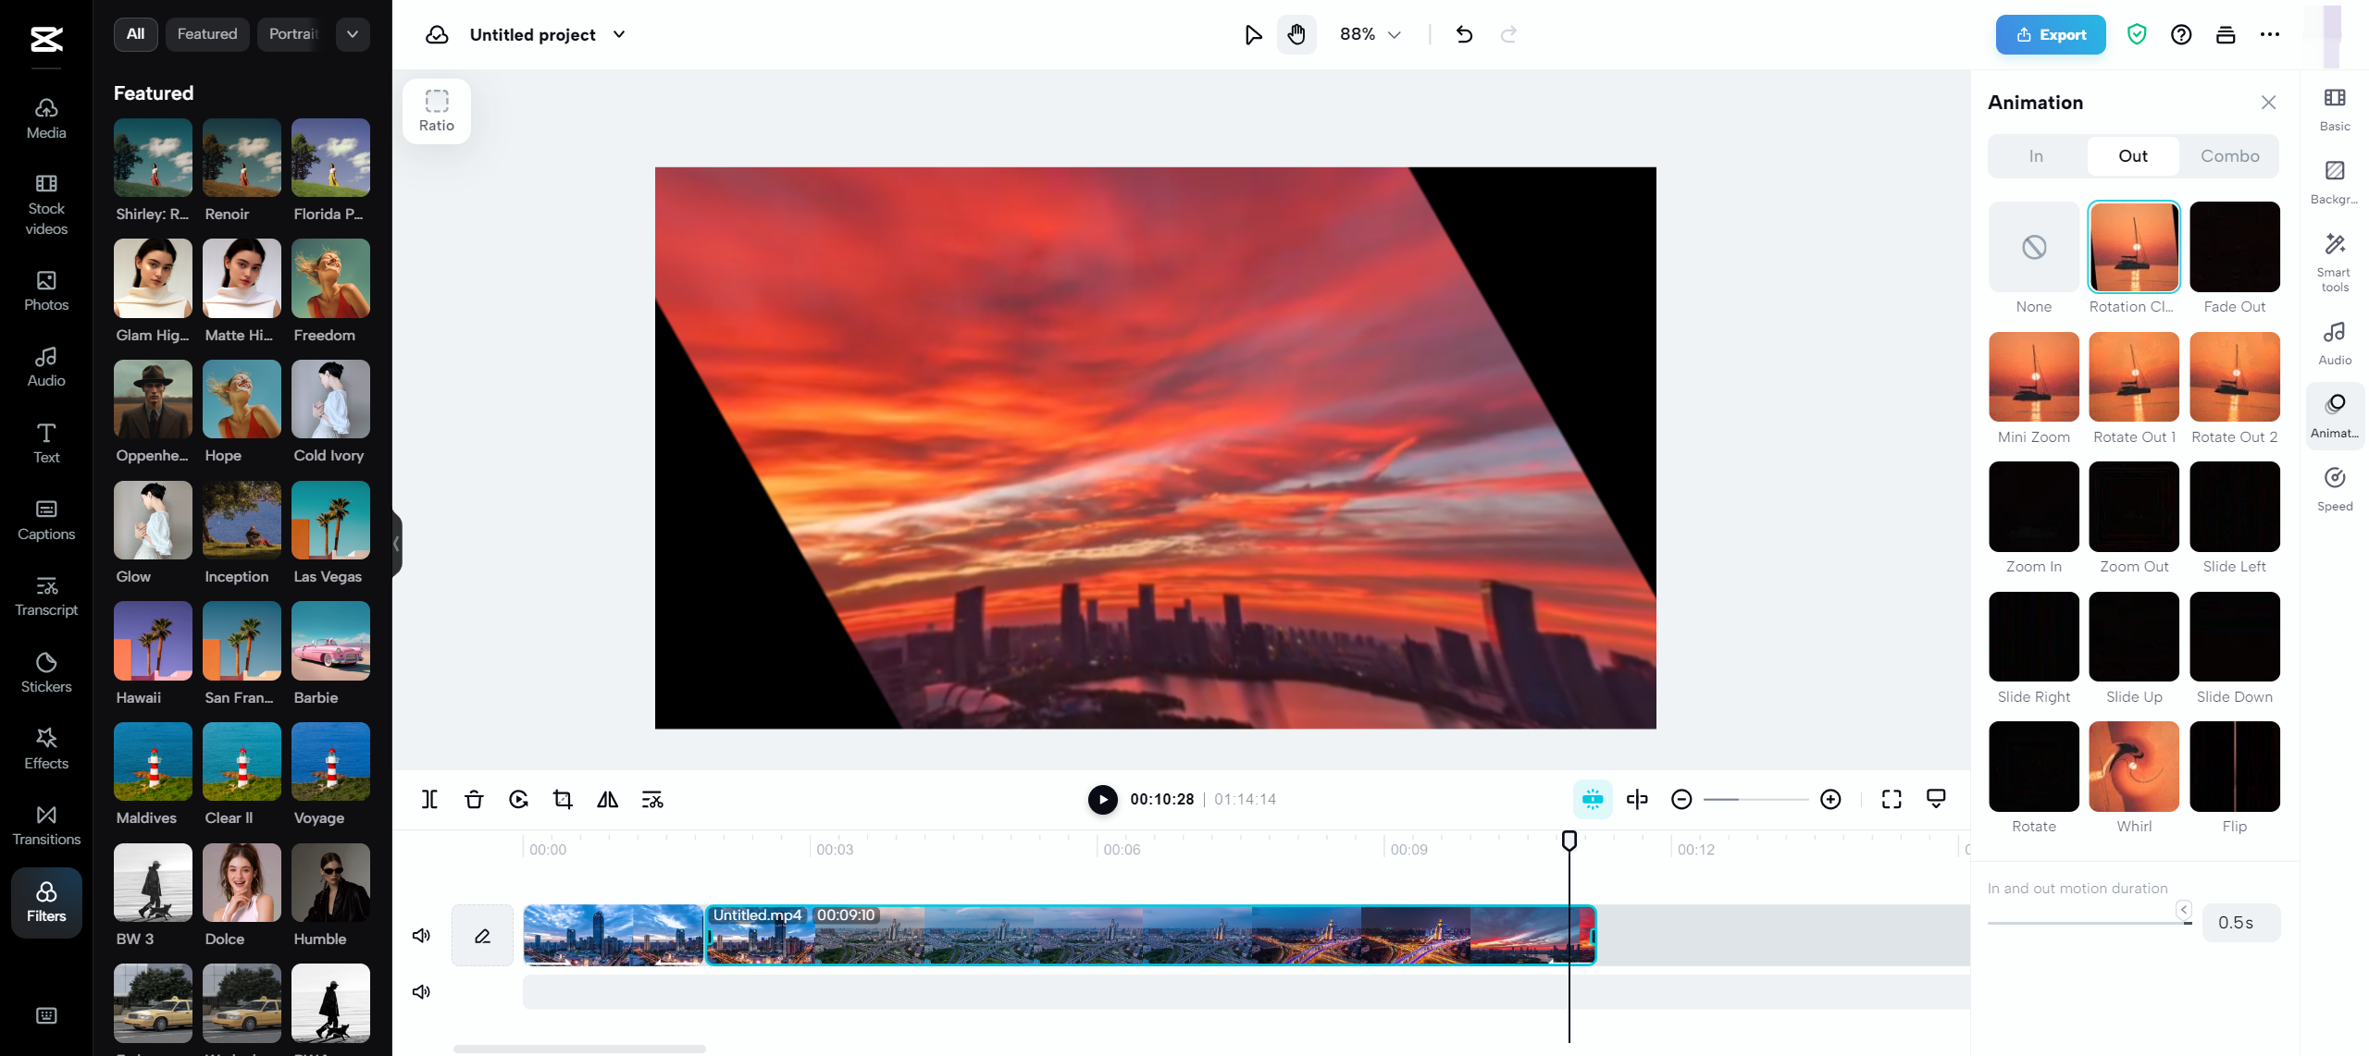Screen dimensions: 2369x1056
Task: Expand the aspect ratio dropdown
Action: pos(435,109)
